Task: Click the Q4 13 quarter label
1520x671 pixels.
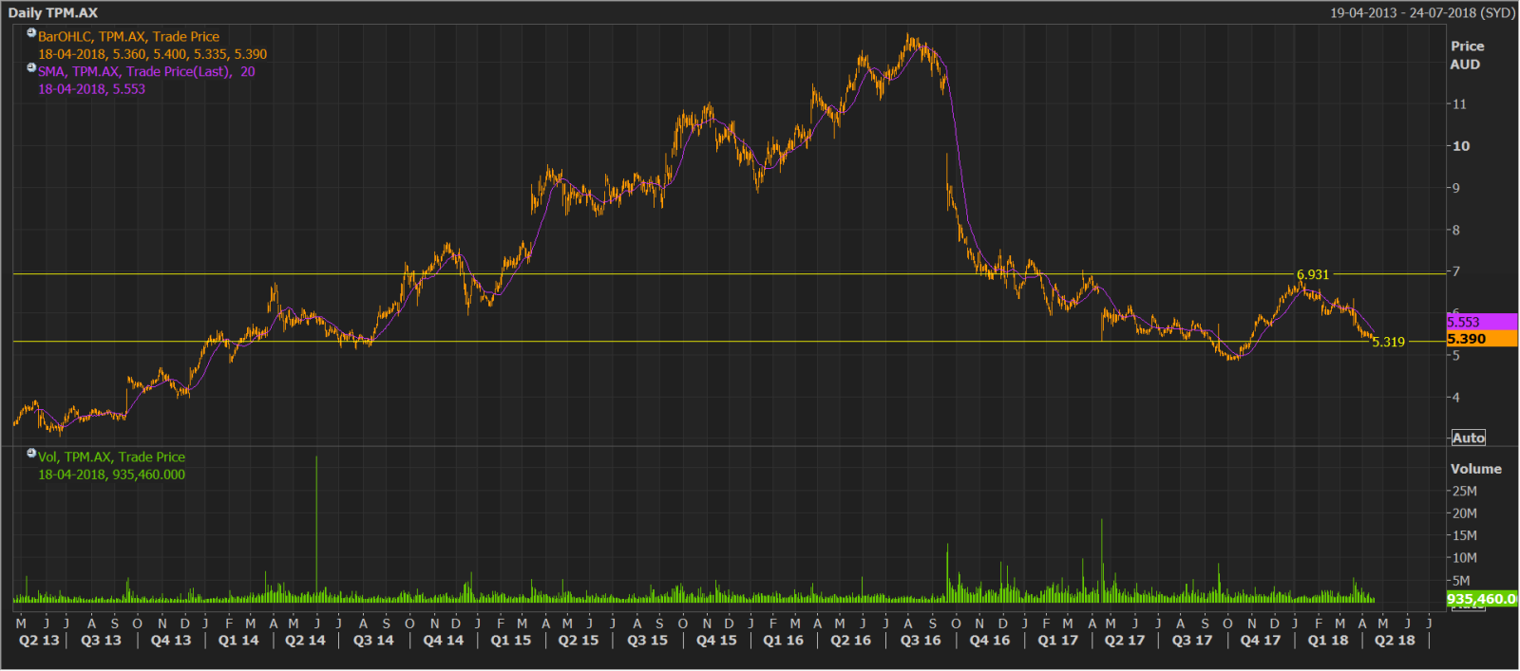Action: tap(171, 641)
